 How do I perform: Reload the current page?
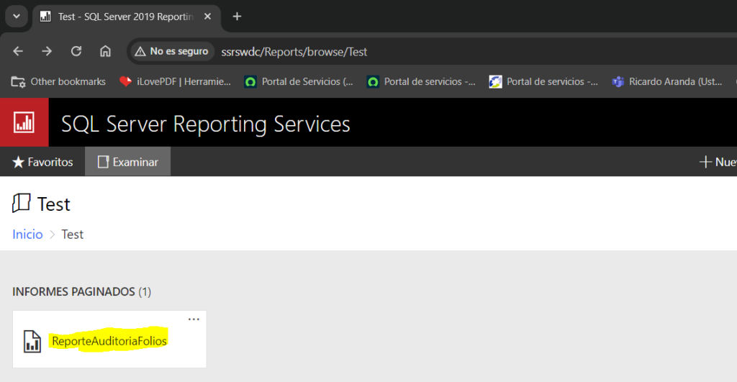point(76,51)
